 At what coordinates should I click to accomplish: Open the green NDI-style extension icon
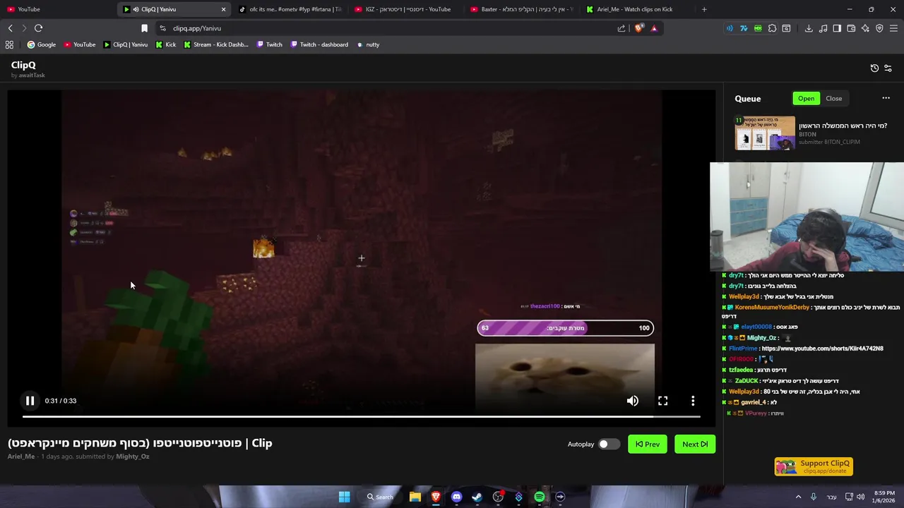coord(758,28)
